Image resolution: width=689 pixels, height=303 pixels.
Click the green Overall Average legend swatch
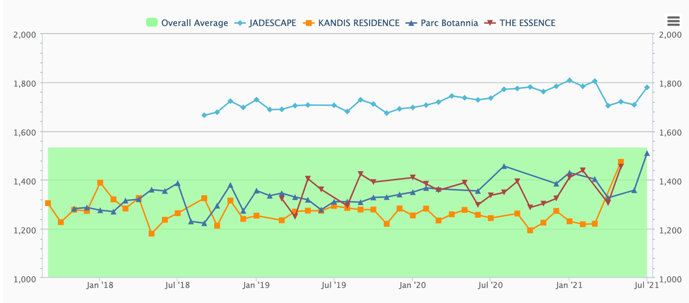pyautogui.click(x=152, y=23)
